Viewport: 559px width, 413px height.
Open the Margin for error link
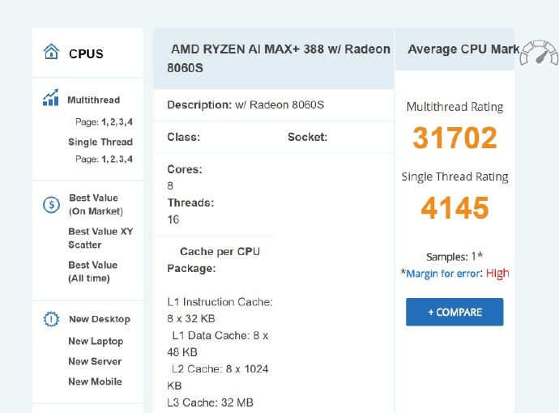(x=442, y=274)
